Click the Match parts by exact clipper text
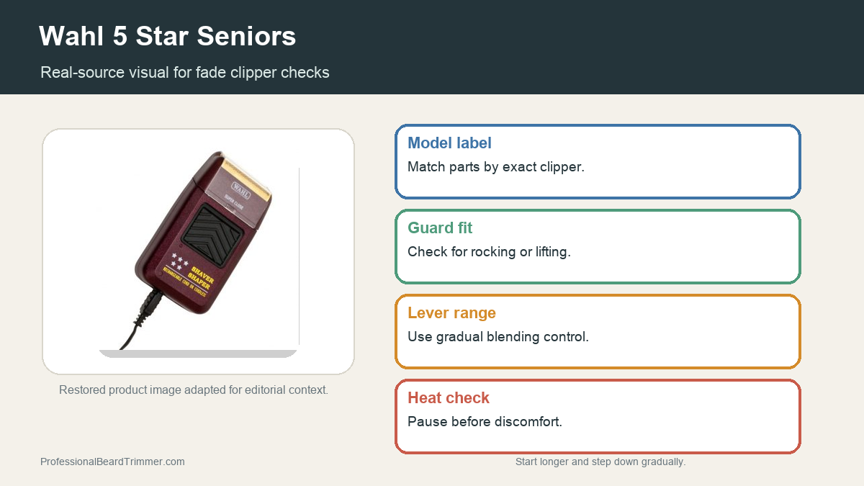The width and height of the screenshot is (864, 486). coord(496,166)
